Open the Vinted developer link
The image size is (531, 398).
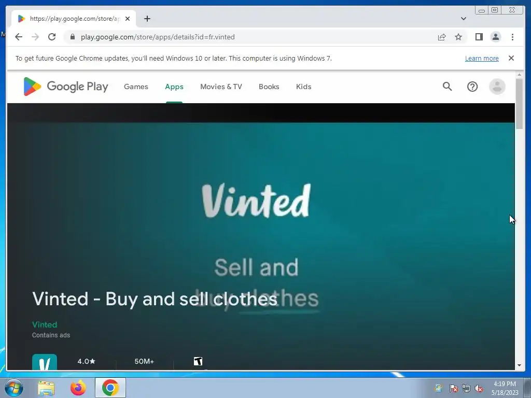(45, 324)
